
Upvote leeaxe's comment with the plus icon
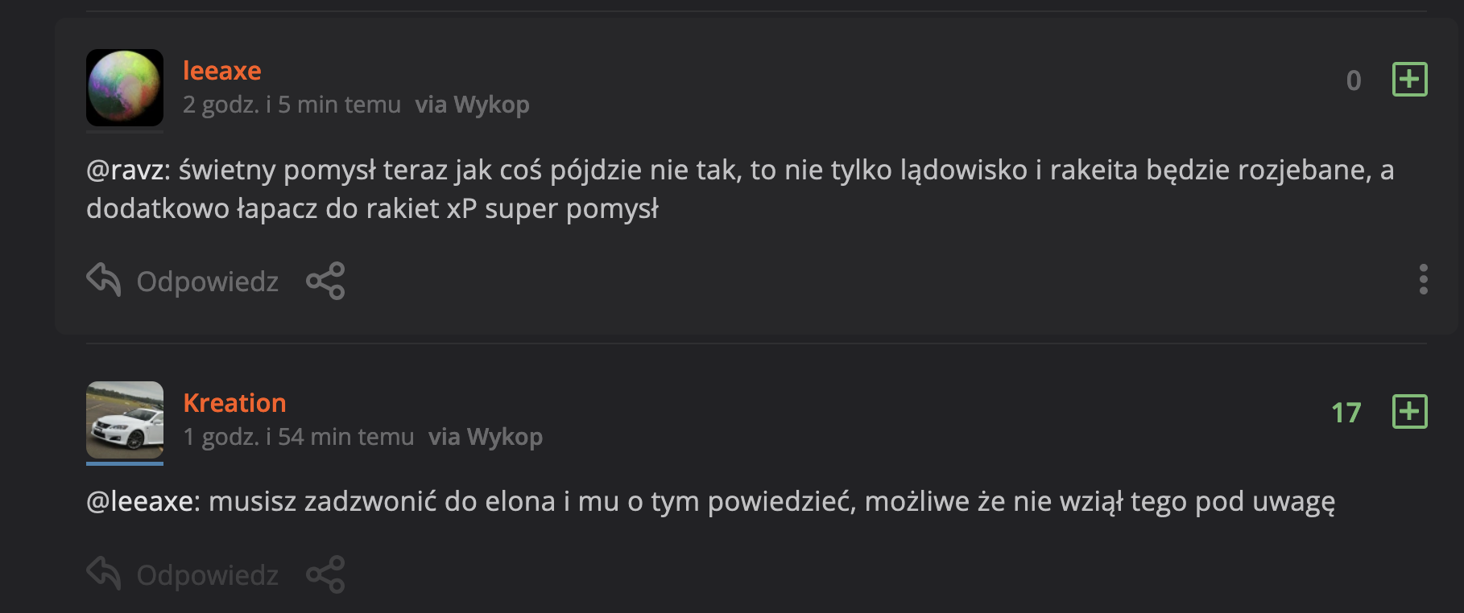pos(1409,80)
